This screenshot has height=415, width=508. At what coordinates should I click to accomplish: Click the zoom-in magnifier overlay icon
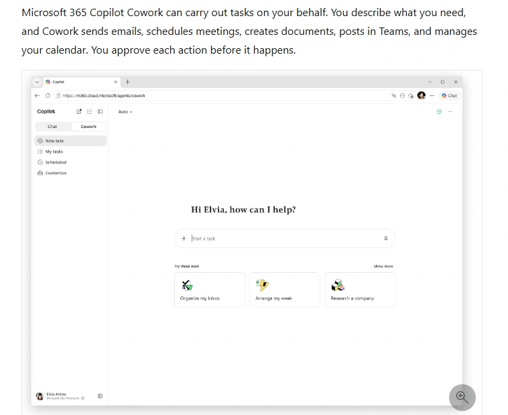pyautogui.click(x=462, y=397)
